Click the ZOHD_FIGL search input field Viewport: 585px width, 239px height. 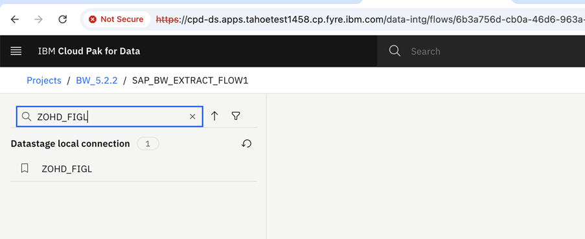[109, 117]
